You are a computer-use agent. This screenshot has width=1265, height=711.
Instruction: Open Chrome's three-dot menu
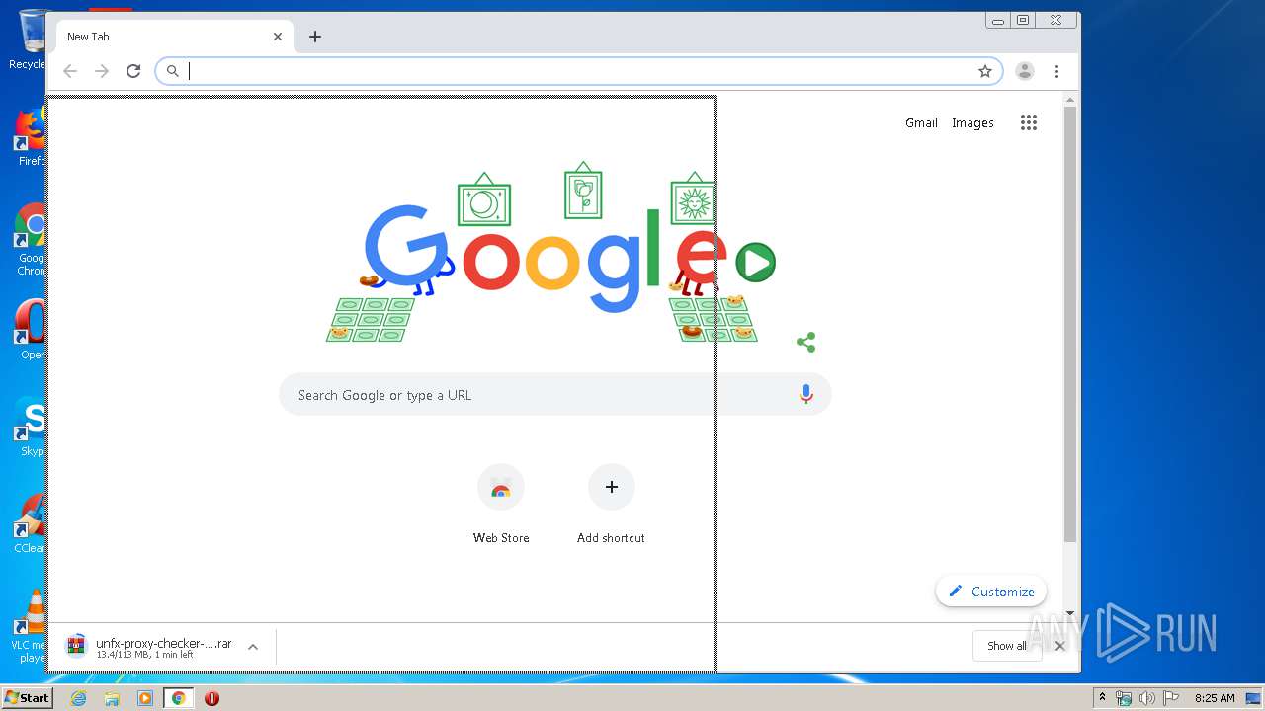(1056, 71)
